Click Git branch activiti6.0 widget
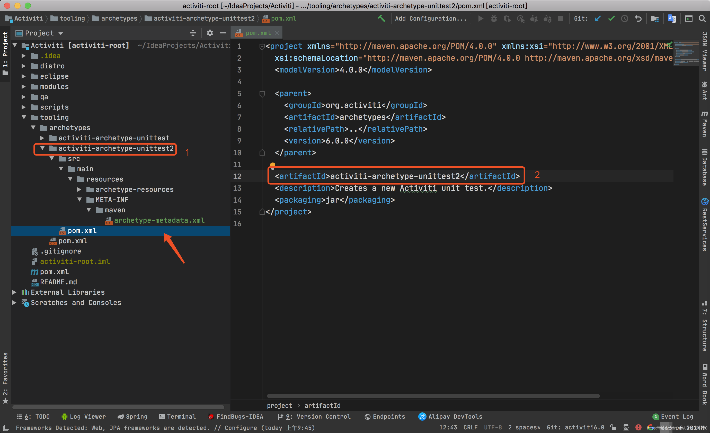The height and width of the screenshot is (433, 710). (575, 428)
